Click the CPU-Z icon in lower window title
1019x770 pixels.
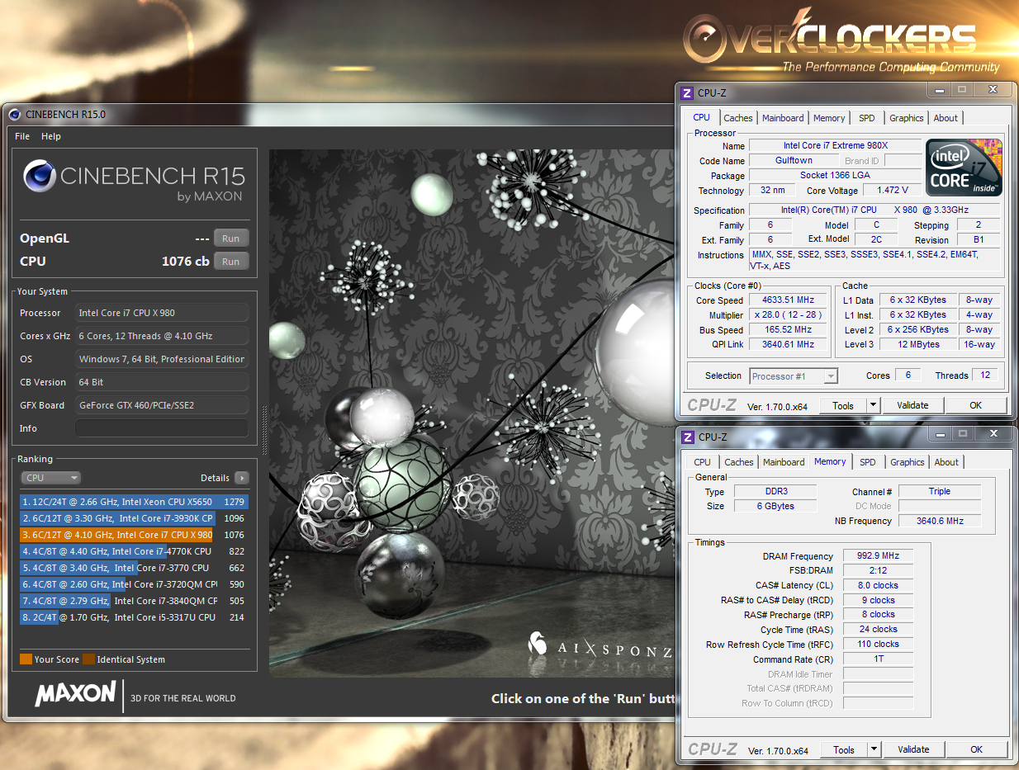coord(688,437)
